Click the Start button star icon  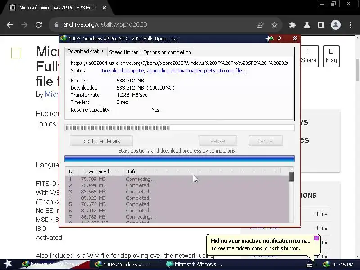tap(8, 264)
